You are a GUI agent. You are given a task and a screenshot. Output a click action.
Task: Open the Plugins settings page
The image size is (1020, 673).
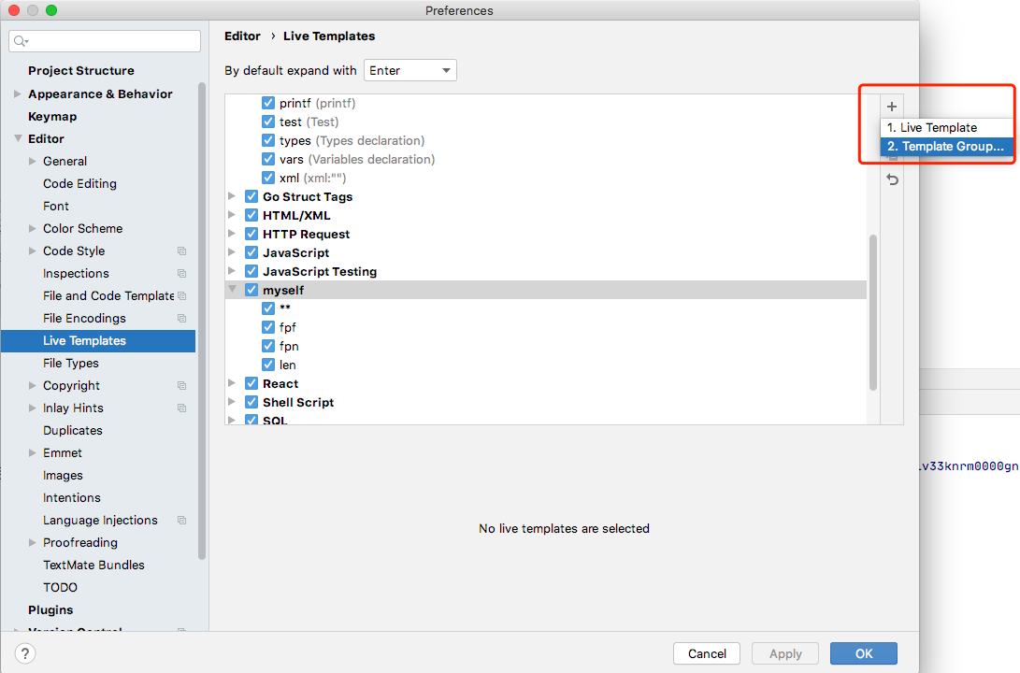coord(50,610)
